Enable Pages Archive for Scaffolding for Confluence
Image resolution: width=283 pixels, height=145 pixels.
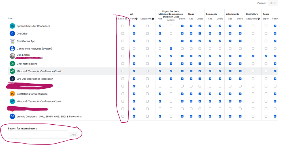click(x=171, y=94)
